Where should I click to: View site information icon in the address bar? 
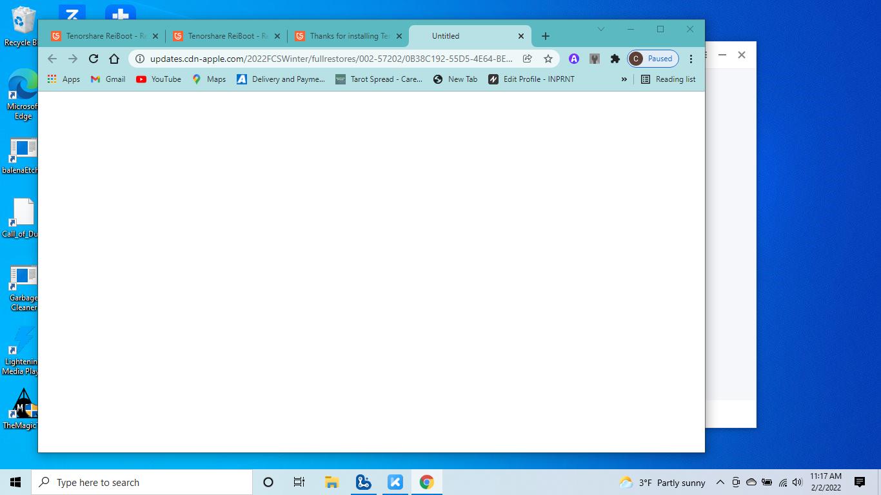139,59
